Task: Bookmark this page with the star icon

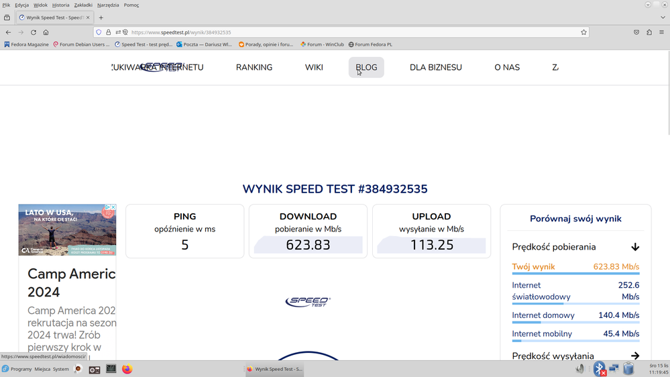Action: pyautogui.click(x=583, y=32)
